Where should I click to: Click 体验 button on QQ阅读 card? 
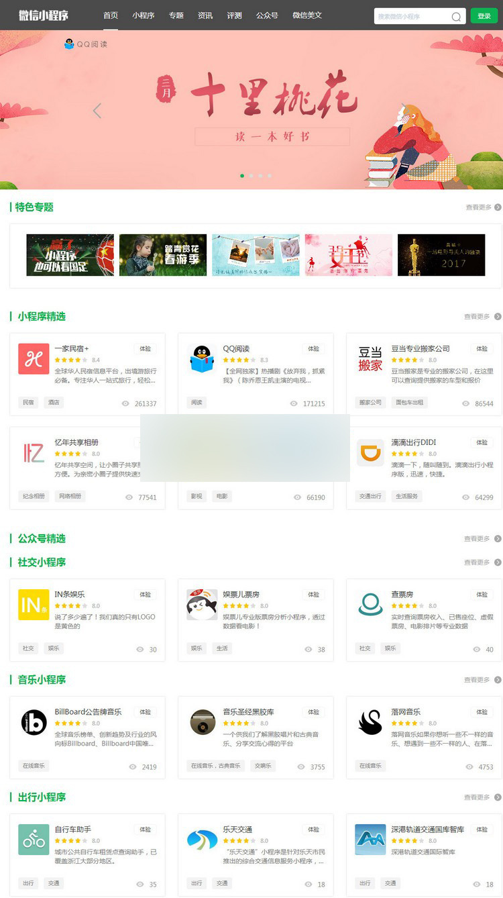313,349
